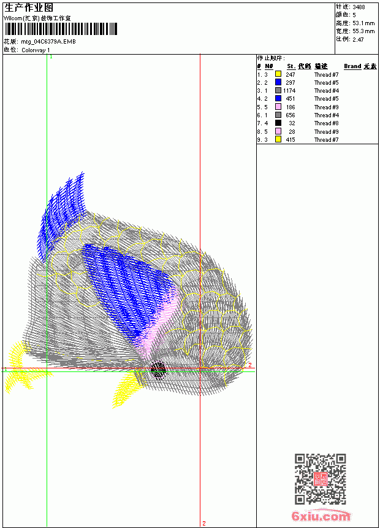Image resolution: width=380 pixels, height=528 pixels.
Task: Click the Thread #8 description text
Action: (x=326, y=123)
